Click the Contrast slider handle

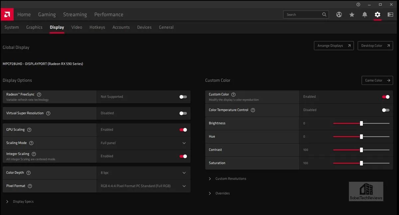361,150
